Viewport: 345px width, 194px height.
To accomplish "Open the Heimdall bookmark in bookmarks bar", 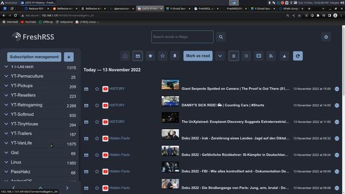I will 10,22.
